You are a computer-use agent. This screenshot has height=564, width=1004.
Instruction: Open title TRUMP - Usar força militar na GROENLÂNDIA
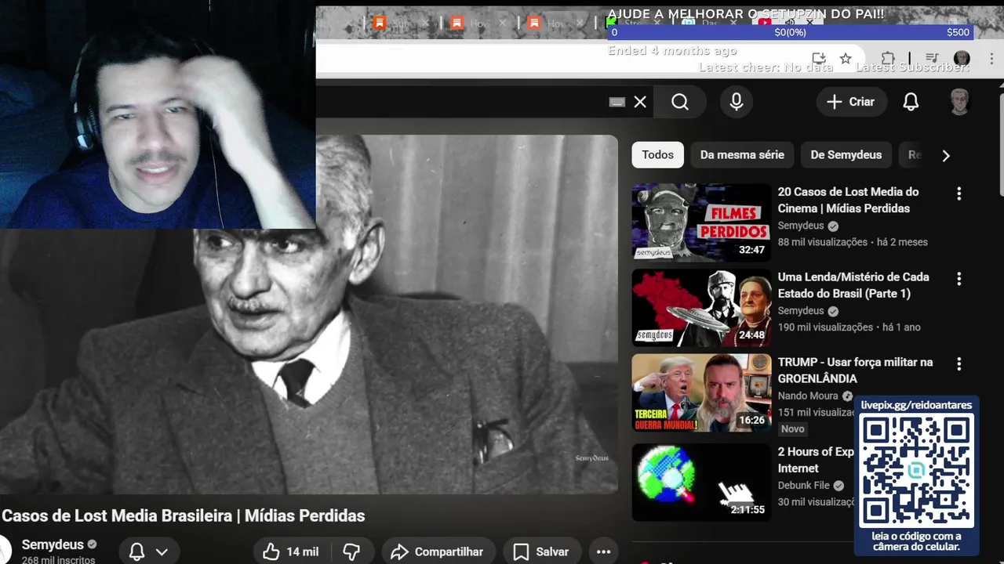pyautogui.click(x=855, y=371)
